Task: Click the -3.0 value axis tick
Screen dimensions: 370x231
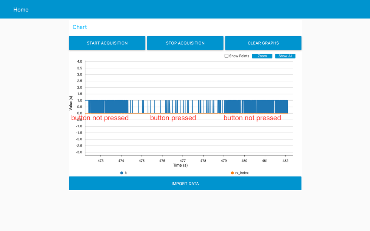Action: point(79,152)
